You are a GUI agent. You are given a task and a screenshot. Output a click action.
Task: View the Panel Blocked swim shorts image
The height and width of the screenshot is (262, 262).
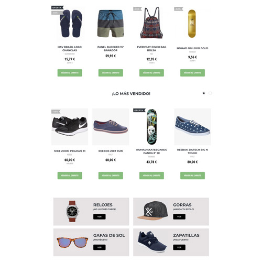coord(111,24)
